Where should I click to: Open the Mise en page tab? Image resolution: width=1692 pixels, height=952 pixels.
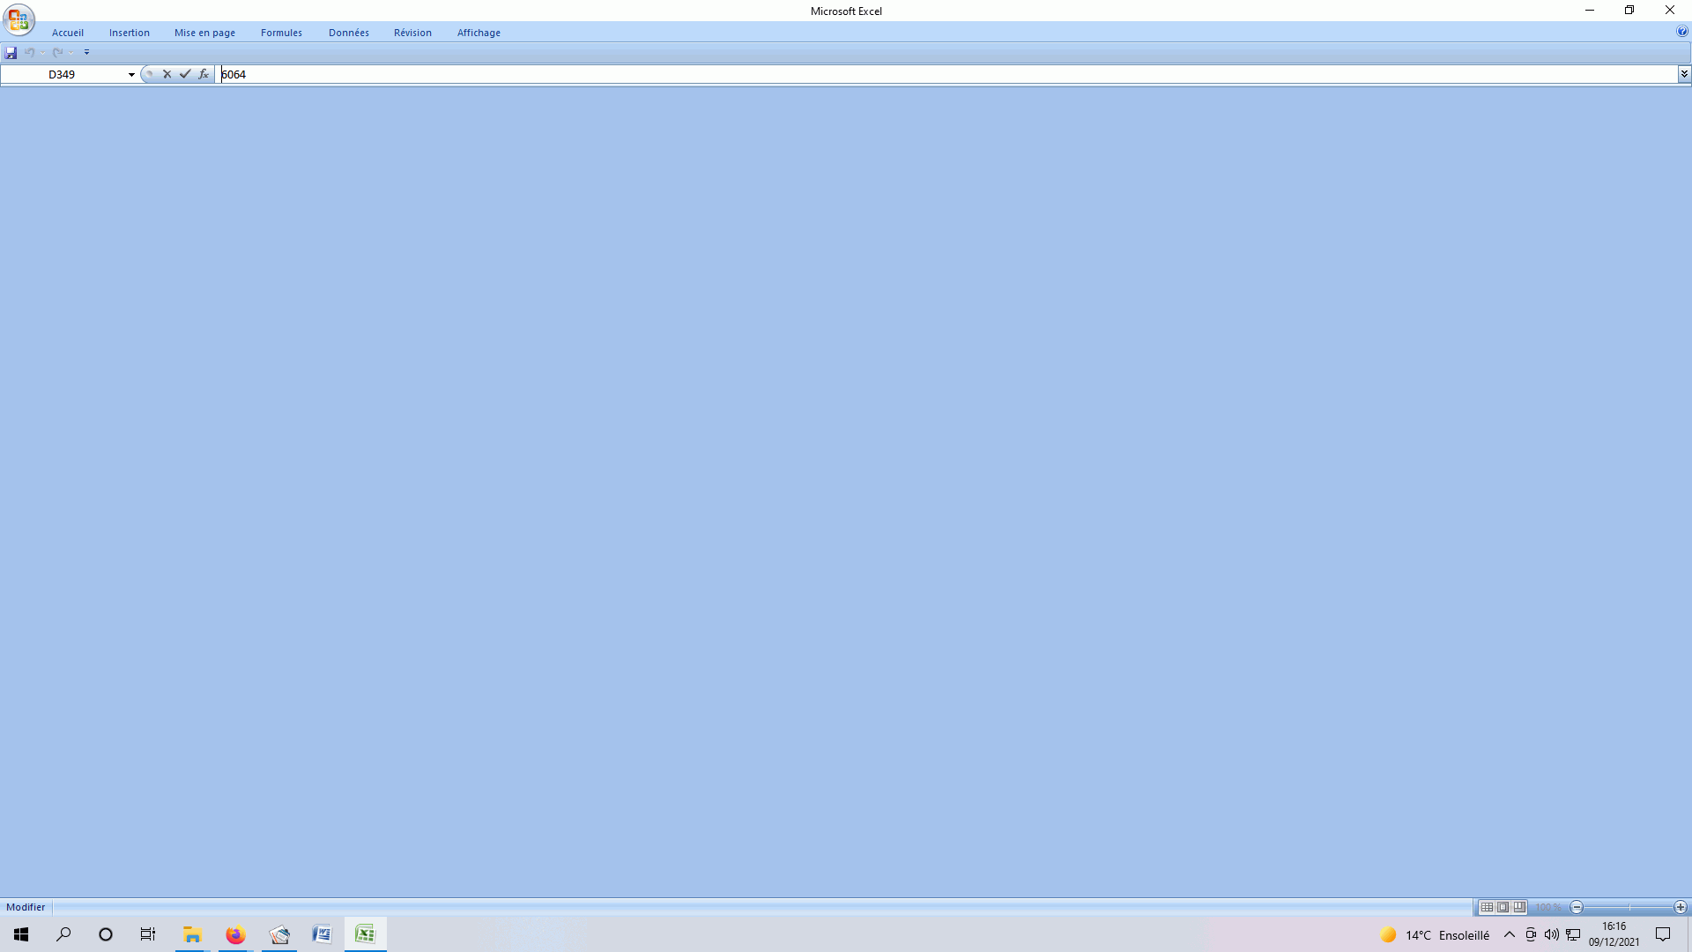(204, 33)
